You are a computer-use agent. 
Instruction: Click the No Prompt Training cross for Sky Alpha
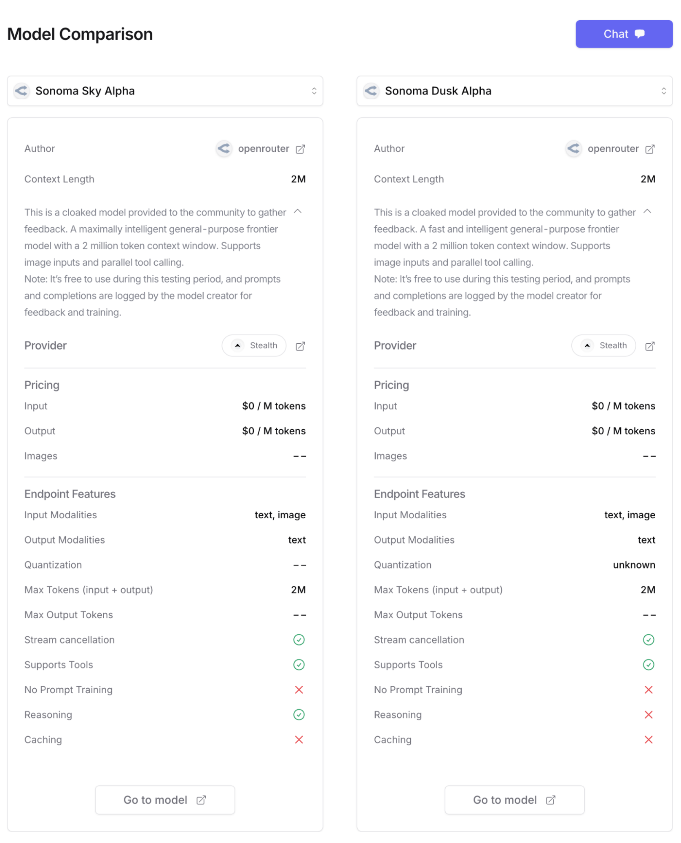pyautogui.click(x=299, y=690)
